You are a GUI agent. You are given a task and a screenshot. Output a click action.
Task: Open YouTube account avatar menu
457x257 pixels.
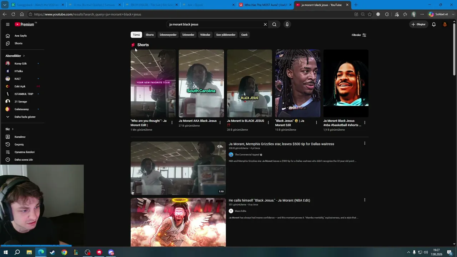[445, 24]
